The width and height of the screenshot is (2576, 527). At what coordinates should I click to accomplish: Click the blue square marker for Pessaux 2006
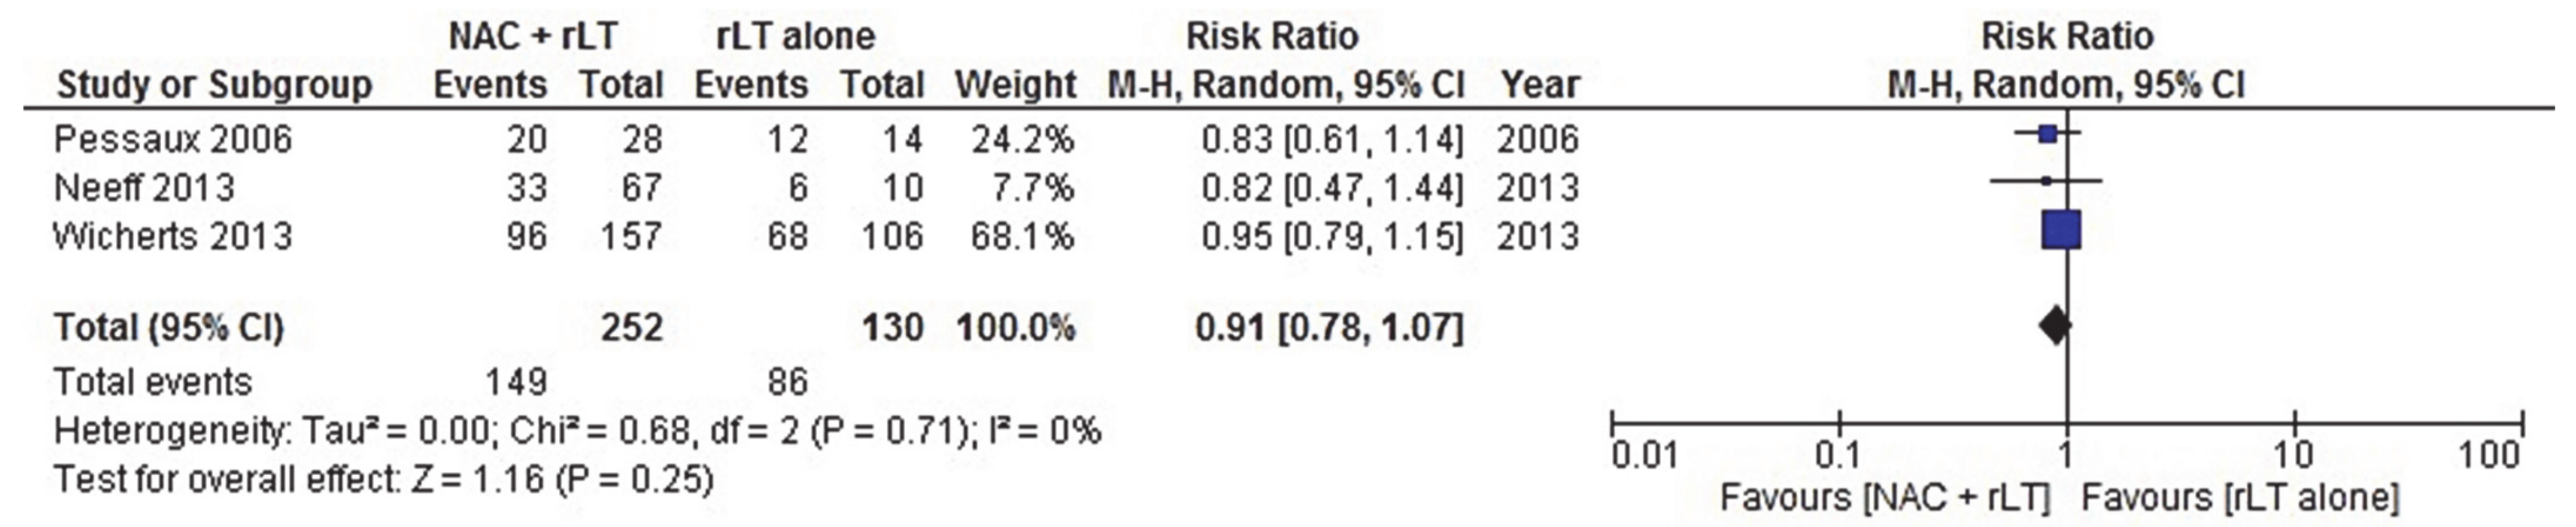(x=2047, y=133)
